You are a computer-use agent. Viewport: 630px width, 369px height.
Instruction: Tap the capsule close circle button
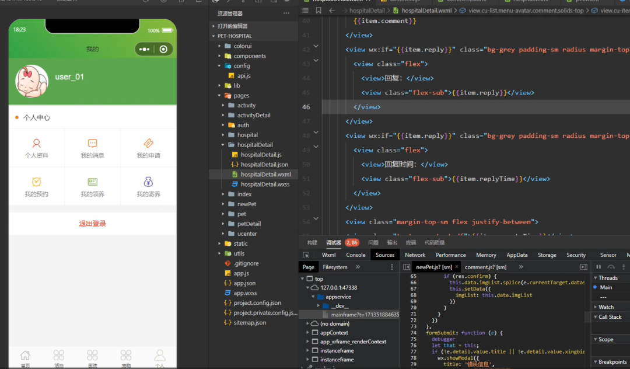point(163,49)
